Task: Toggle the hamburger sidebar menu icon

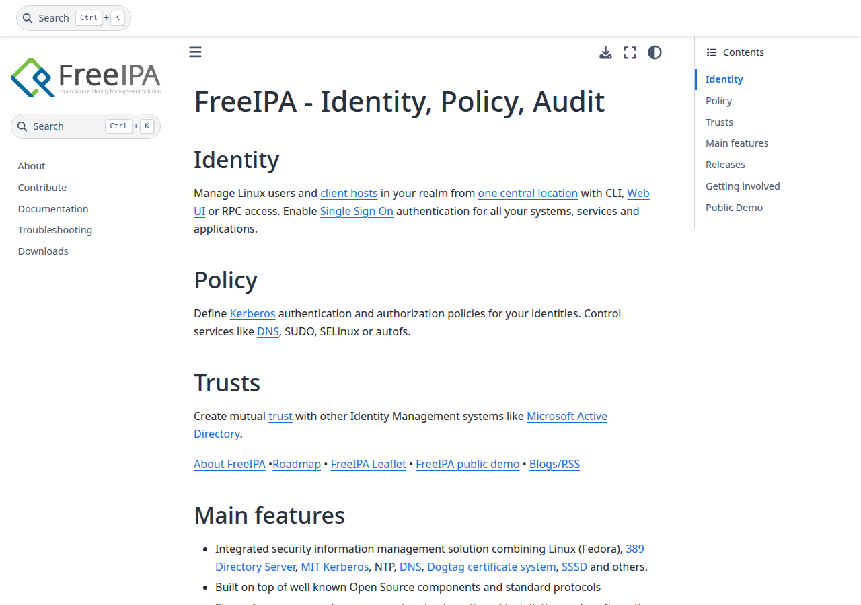Action: click(195, 52)
